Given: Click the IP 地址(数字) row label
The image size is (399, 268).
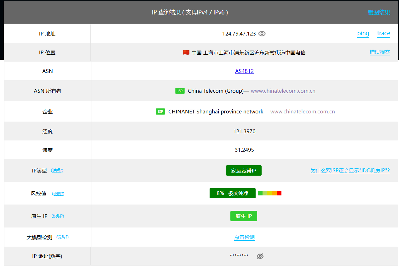Looking at the screenshot, I should 47,256.
